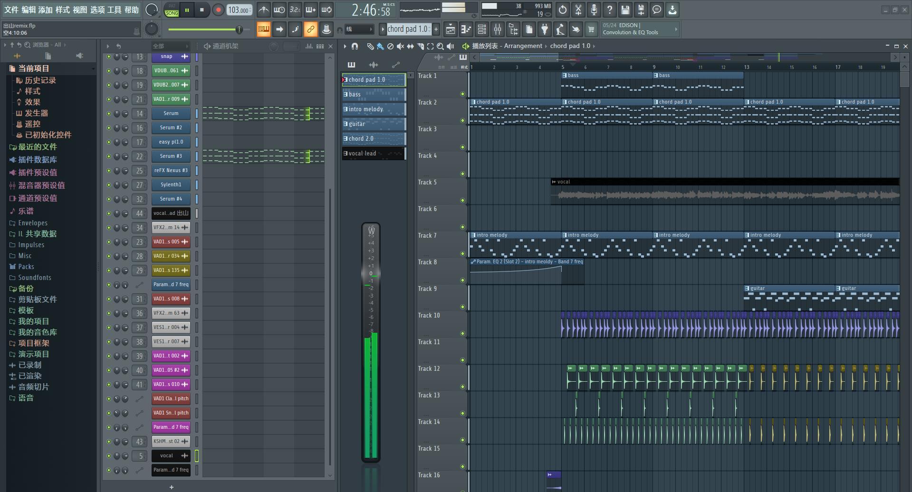Click the tempo field showing 103.000
This screenshot has width=912, height=492.
(239, 10)
